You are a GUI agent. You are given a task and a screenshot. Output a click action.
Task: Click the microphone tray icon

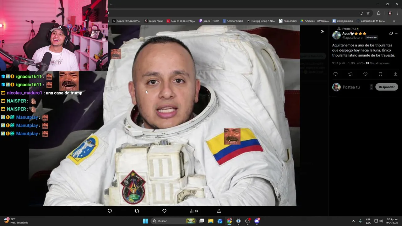tap(360, 221)
